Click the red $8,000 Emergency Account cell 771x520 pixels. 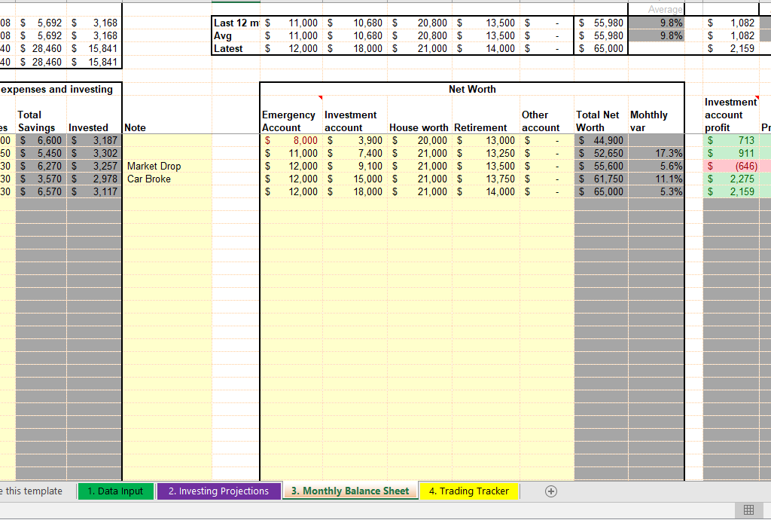click(x=290, y=140)
